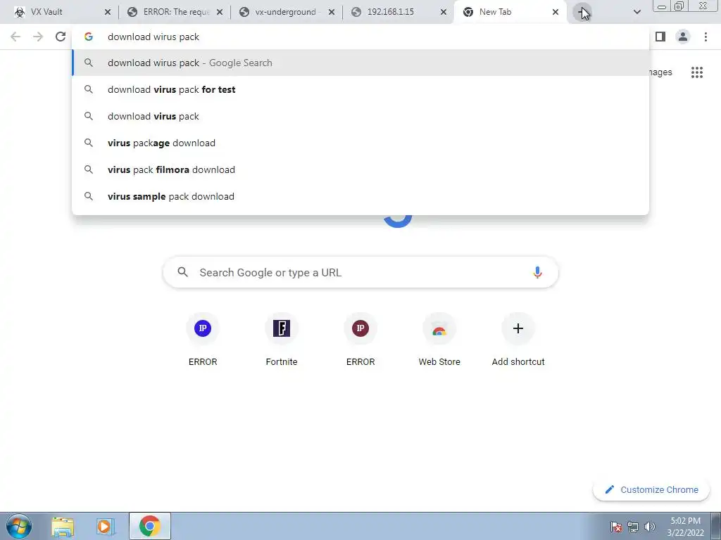Viewport: 721px width, 540px height.
Task: Reload the page with the refresh icon
Action: coord(61,37)
